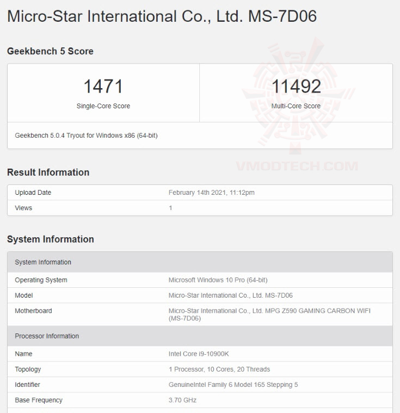The height and width of the screenshot is (413, 400).
Task: Click the Result Information heading
Action: pyautogui.click(x=48, y=172)
